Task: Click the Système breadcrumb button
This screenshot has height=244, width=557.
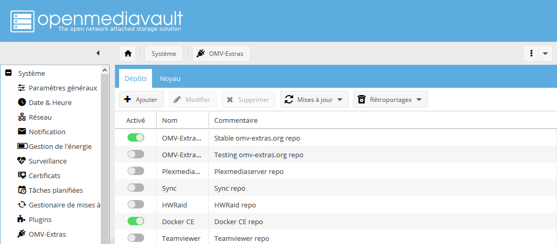Action: click(164, 53)
